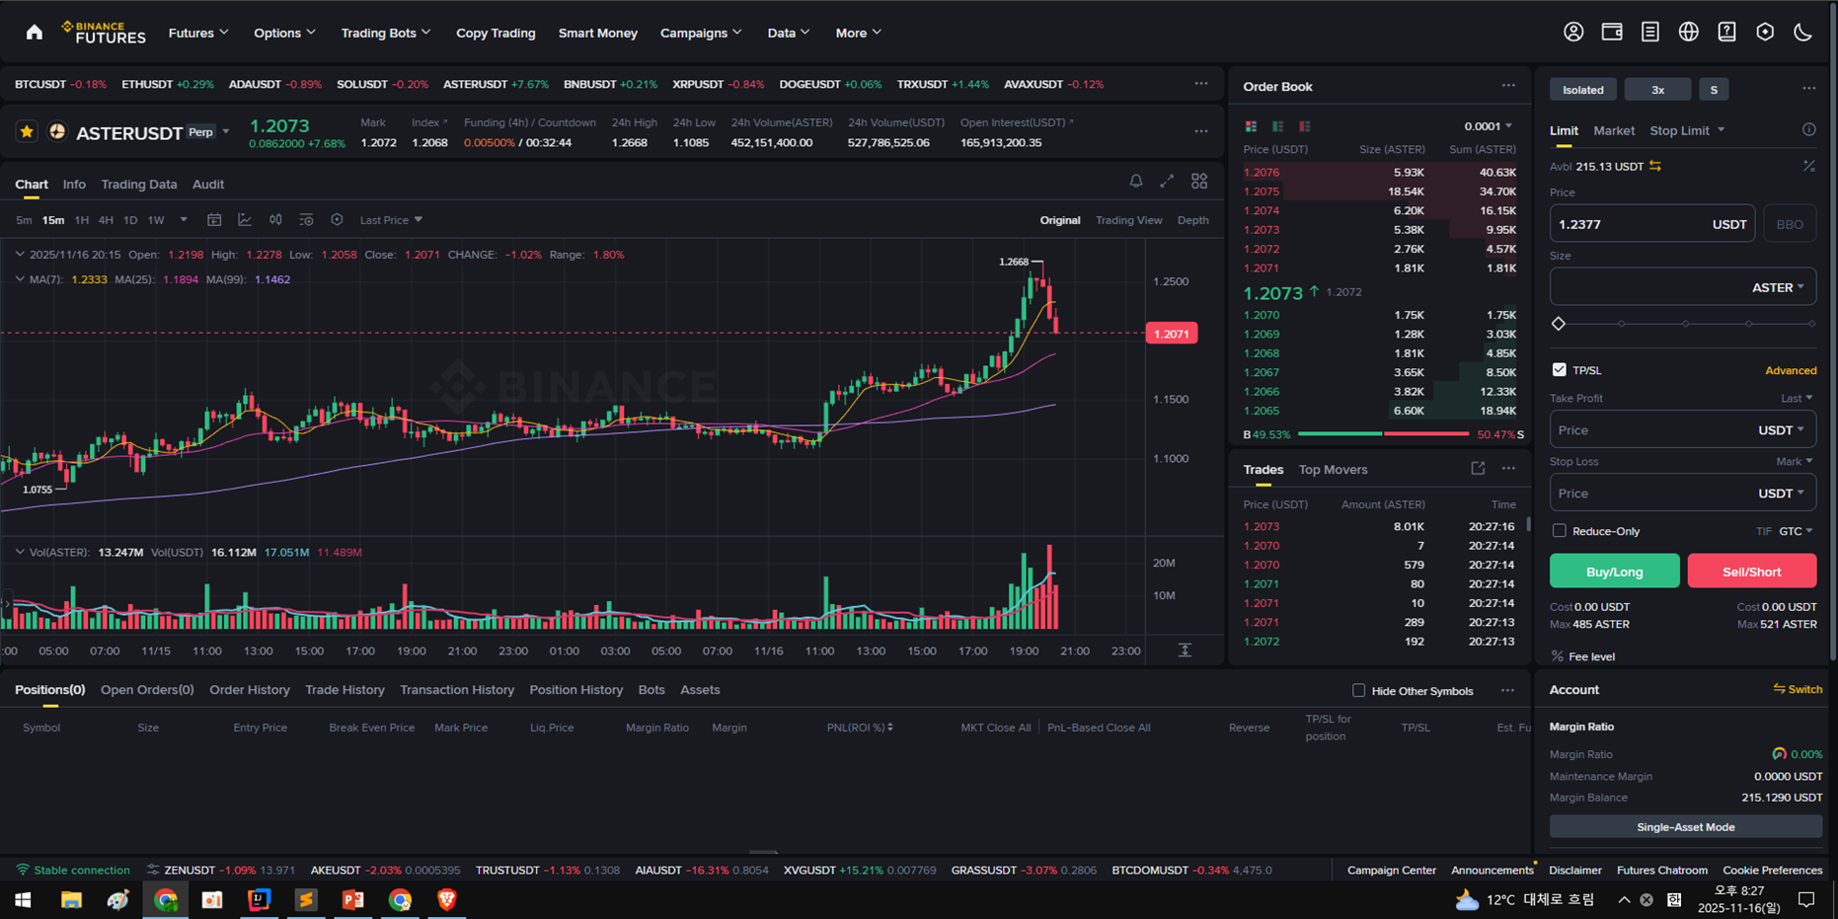Screen dimensions: 1838x919
Task: Check Hide Other Symbols
Action: (x=1358, y=690)
